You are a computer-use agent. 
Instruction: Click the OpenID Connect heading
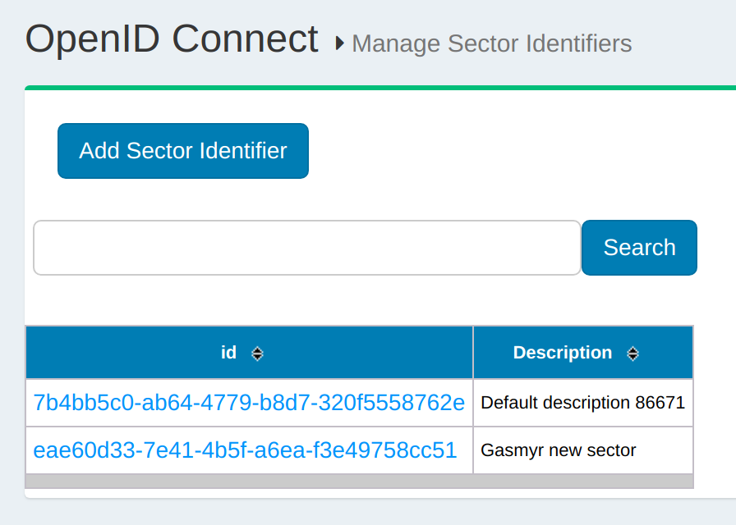click(x=172, y=38)
